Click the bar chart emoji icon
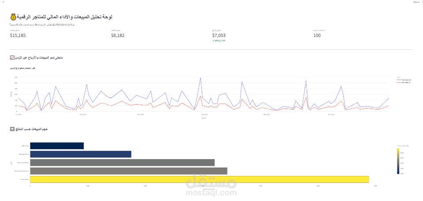This screenshot has width=423, height=201. click(12, 129)
